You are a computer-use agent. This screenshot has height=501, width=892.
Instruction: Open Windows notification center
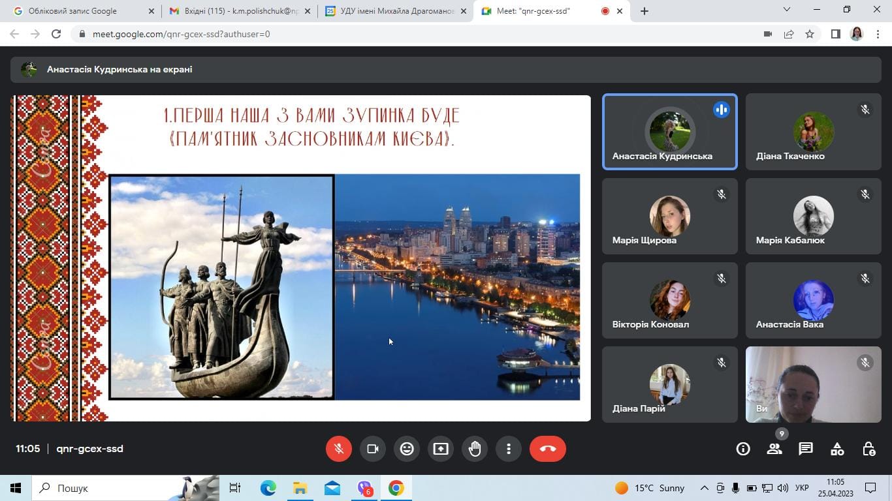pyautogui.click(x=870, y=488)
